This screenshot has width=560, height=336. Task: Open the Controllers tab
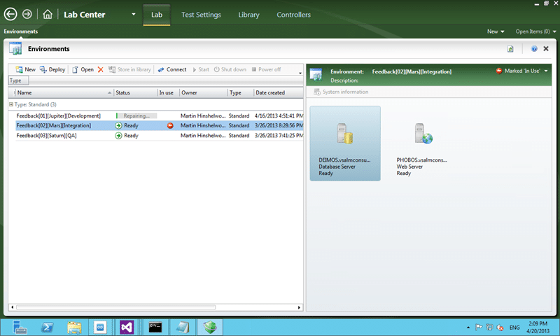point(293,15)
